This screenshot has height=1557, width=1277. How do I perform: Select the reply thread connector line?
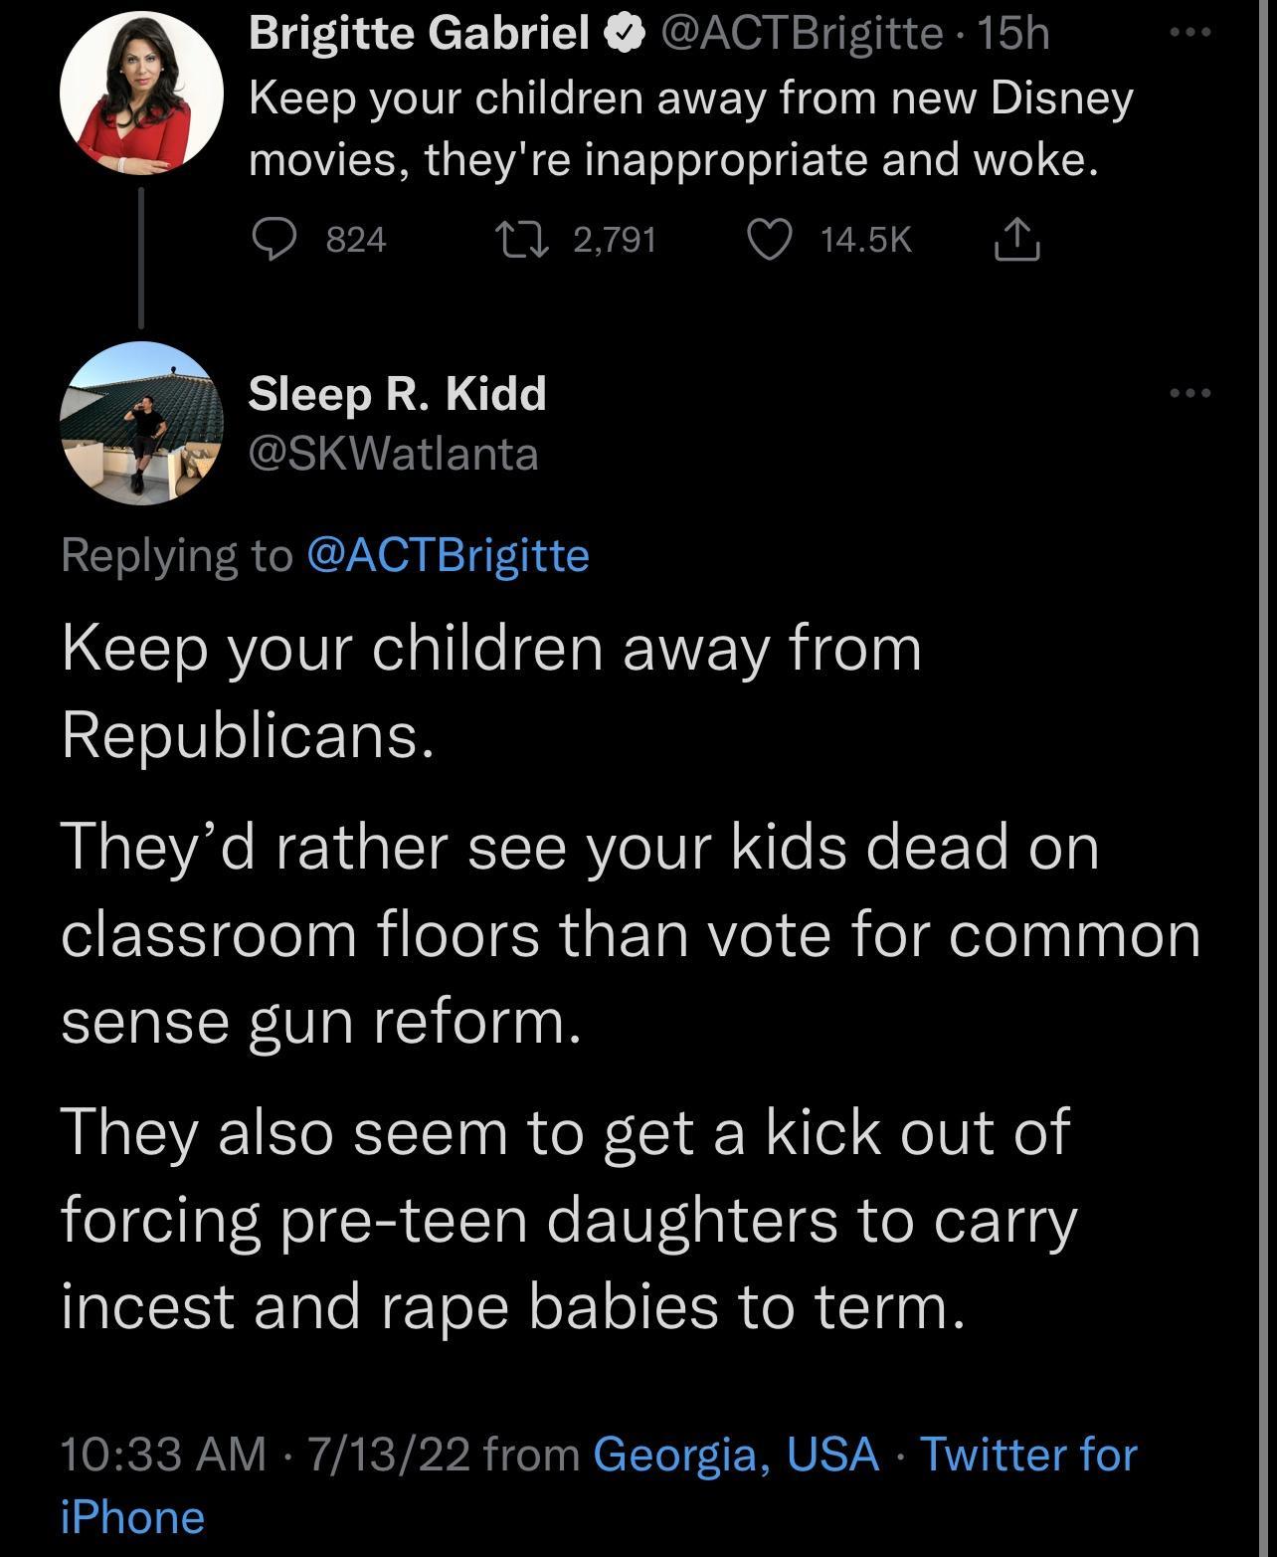(142, 261)
